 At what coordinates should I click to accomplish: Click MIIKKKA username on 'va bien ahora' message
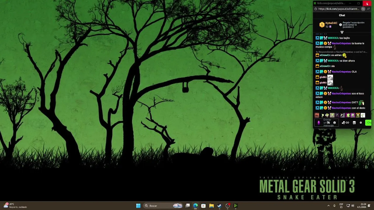pyautogui.click(x=333, y=61)
